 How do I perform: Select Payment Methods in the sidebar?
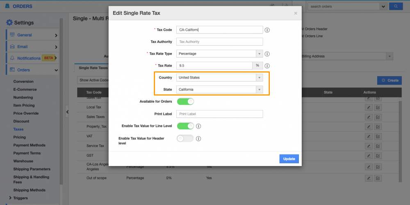point(29,145)
